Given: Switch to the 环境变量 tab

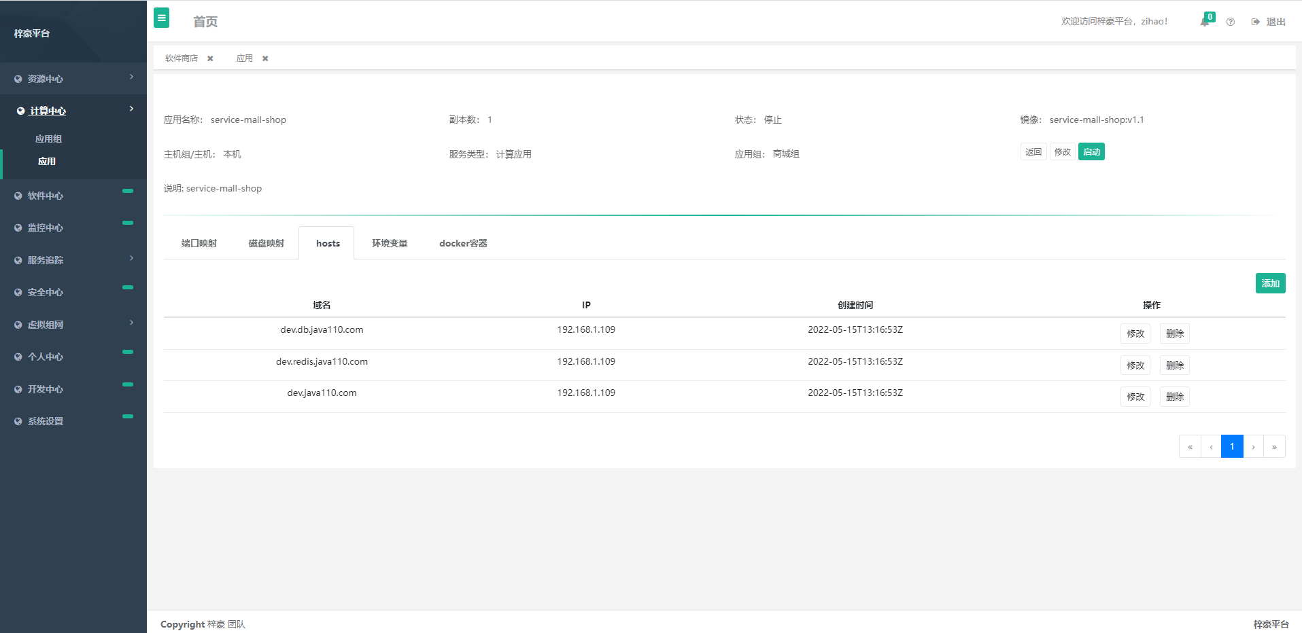Looking at the screenshot, I should click(390, 243).
